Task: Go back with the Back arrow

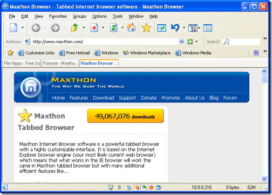Action: point(36,28)
